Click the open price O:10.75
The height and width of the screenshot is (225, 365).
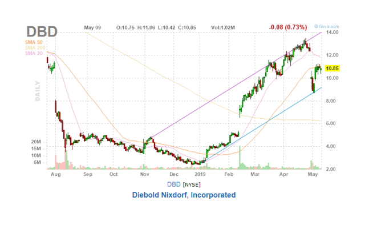[x=125, y=27]
